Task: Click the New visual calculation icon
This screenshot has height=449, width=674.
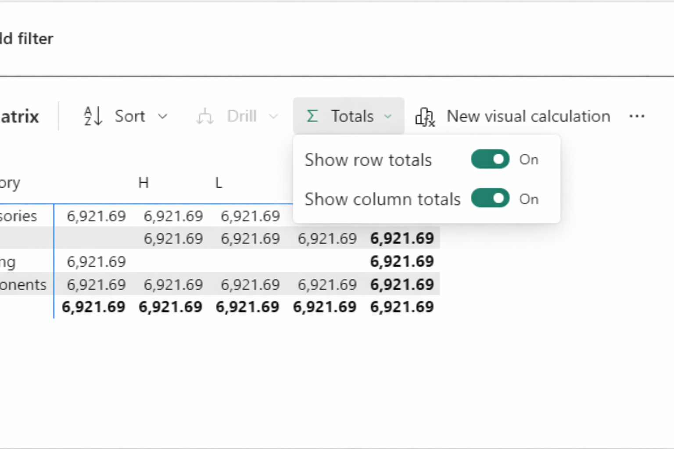Action: click(425, 117)
